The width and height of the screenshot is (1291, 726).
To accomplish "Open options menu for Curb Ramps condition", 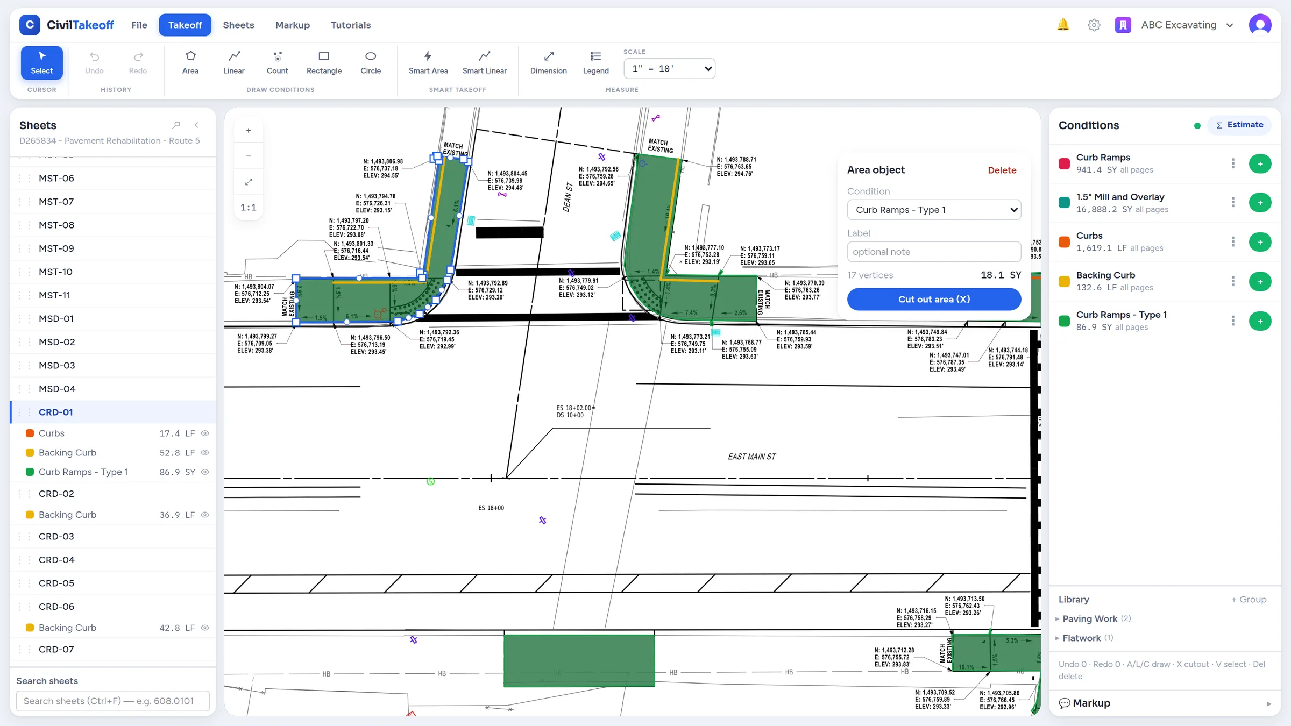I will click(x=1233, y=163).
